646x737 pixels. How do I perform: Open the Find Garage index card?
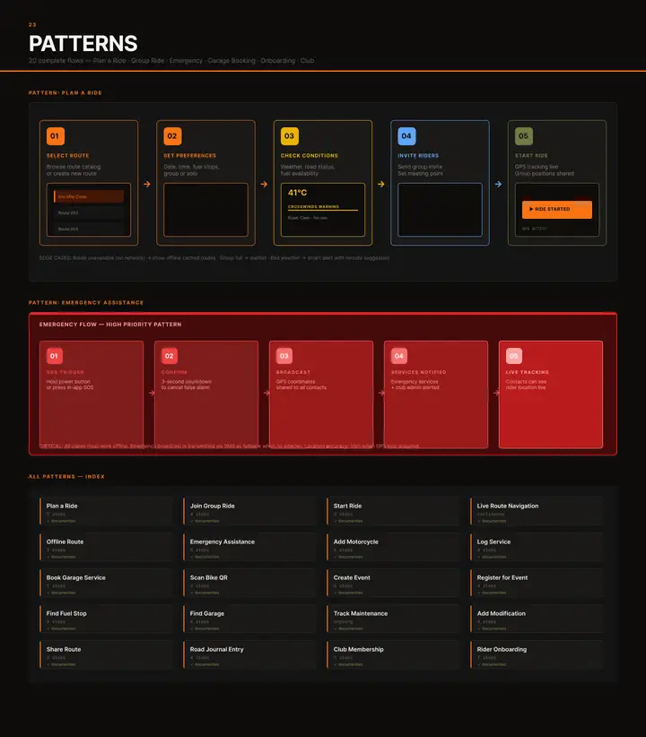click(x=249, y=619)
